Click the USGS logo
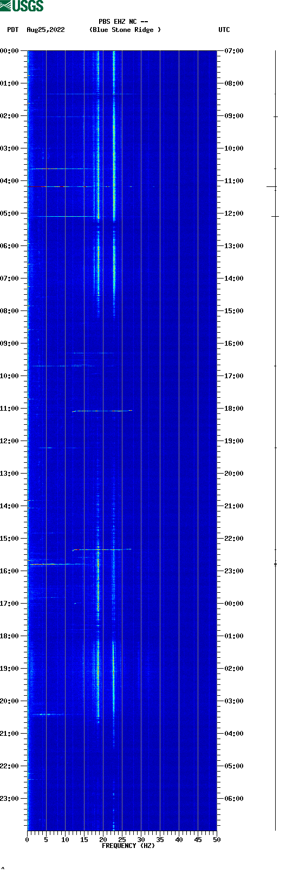The height and width of the screenshot is (874, 299). (22, 6)
